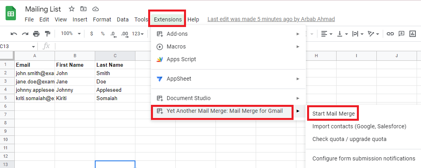Select Configure form submission notifications
421x168 pixels.
click(364, 158)
